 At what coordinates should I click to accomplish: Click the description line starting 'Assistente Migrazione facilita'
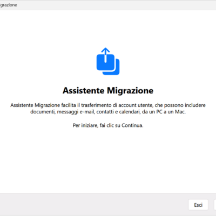[x=108, y=105]
